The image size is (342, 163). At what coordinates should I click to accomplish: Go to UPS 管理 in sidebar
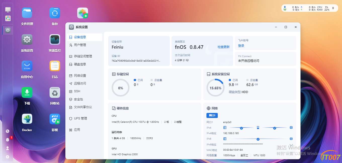pos(85,118)
